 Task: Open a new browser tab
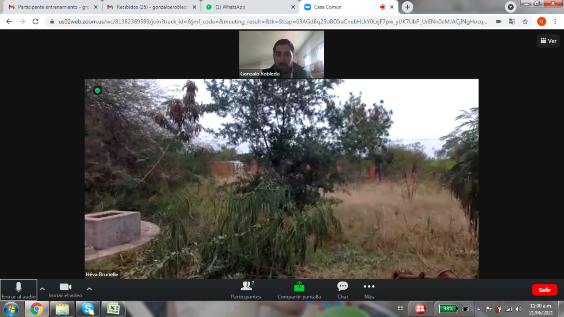coord(407,7)
